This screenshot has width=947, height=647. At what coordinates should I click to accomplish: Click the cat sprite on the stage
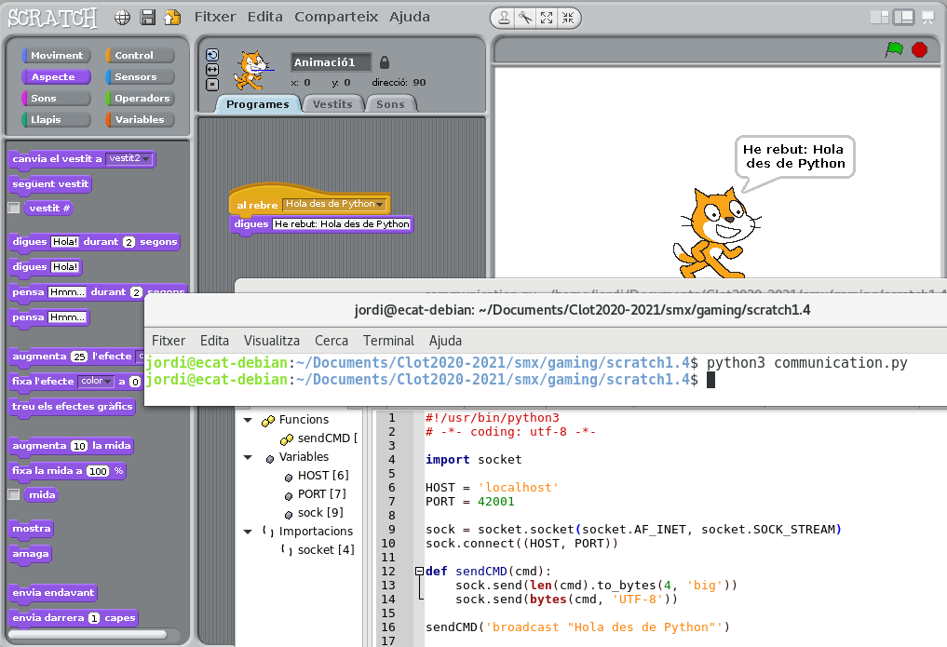coord(716,233)
